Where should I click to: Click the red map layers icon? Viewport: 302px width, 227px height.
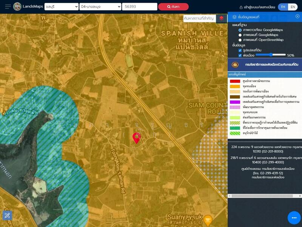coord(222,18)
